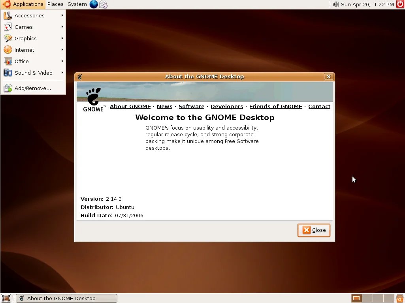The height and width of the screenshot is (303, 405).
Task: Select About the GNOME Desktop taskbar button
Action: pos(66,298)
